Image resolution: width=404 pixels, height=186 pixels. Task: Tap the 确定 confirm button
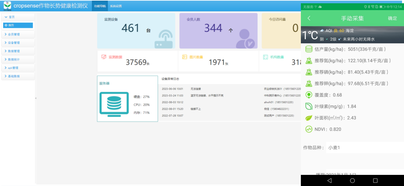pyautogui.click(x=392, y=19)
